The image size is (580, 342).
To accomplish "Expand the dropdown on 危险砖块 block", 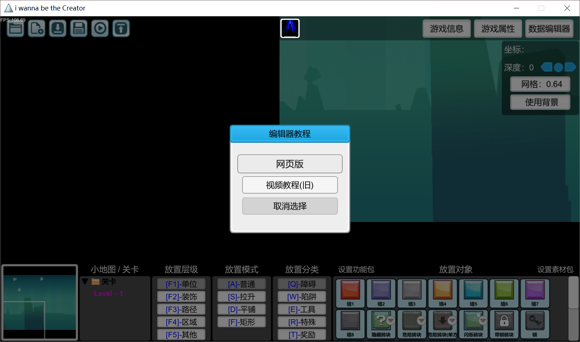I will tap(421, 320).
